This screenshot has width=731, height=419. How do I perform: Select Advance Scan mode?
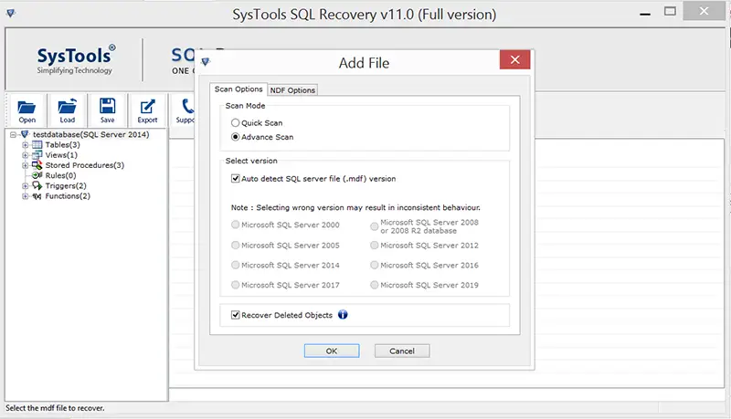[x=236, y=137]
